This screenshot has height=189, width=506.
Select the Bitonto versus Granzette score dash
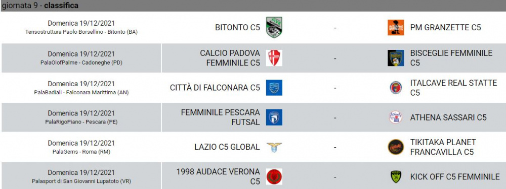[x=335, y=28]
